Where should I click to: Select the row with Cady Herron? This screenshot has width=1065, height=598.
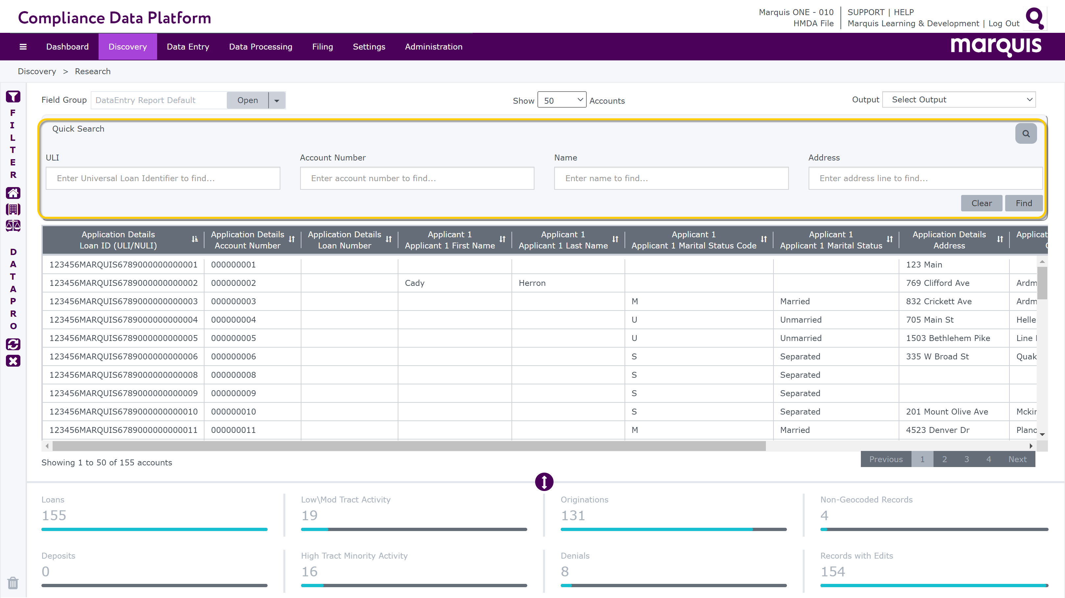(539, 283)
